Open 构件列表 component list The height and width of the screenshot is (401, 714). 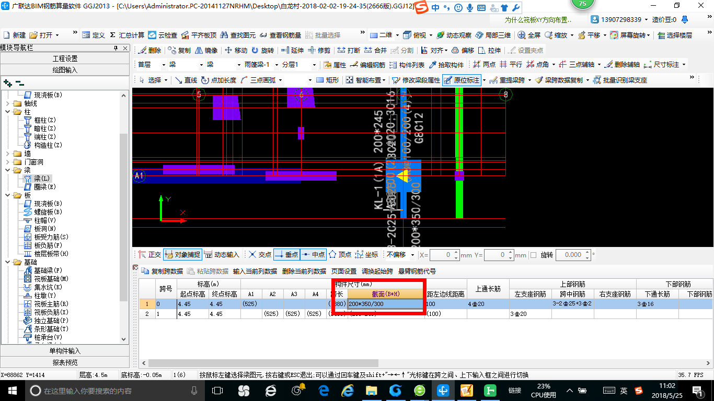coord(407,65)
